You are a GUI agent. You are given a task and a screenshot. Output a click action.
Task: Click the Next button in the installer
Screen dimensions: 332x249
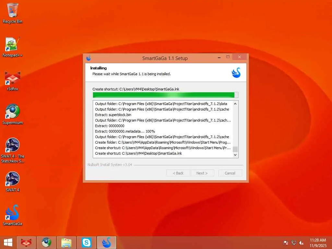202,173
